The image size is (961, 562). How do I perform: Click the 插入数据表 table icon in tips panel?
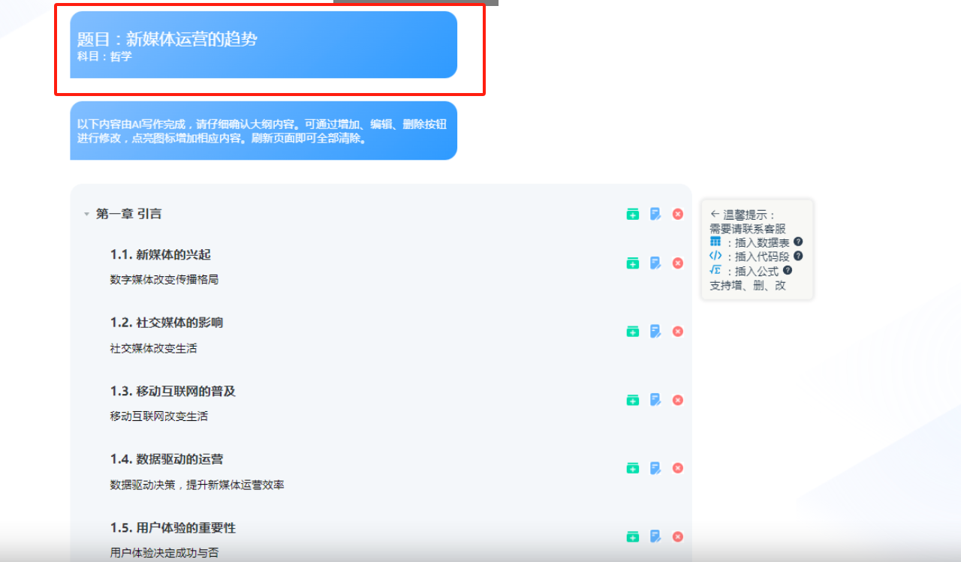pos(715,241)
